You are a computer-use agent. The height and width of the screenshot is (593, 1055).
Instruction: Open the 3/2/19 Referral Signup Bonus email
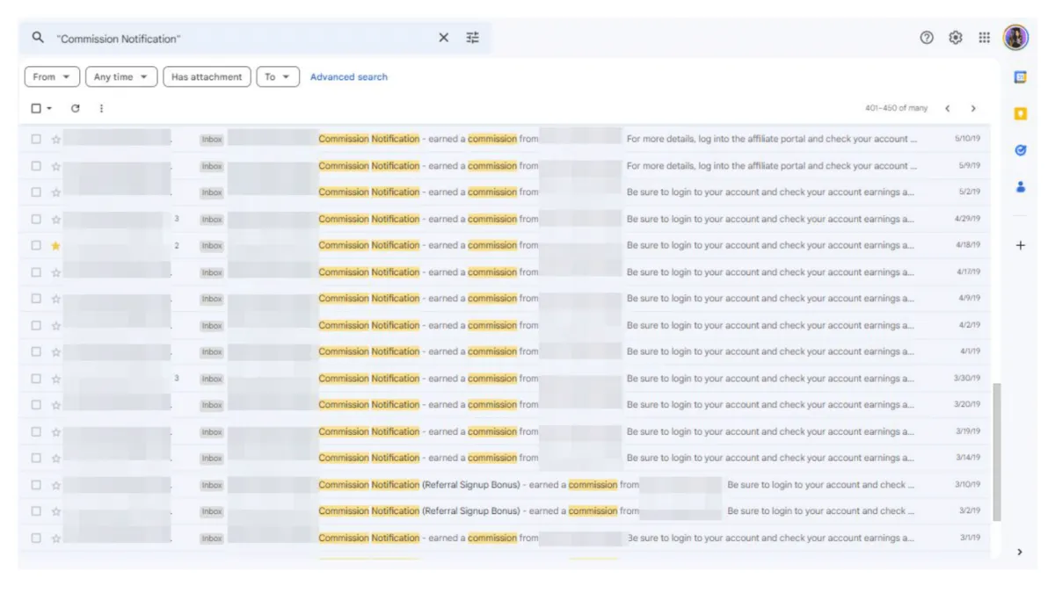pyautogui.click(x=505, y=511)
